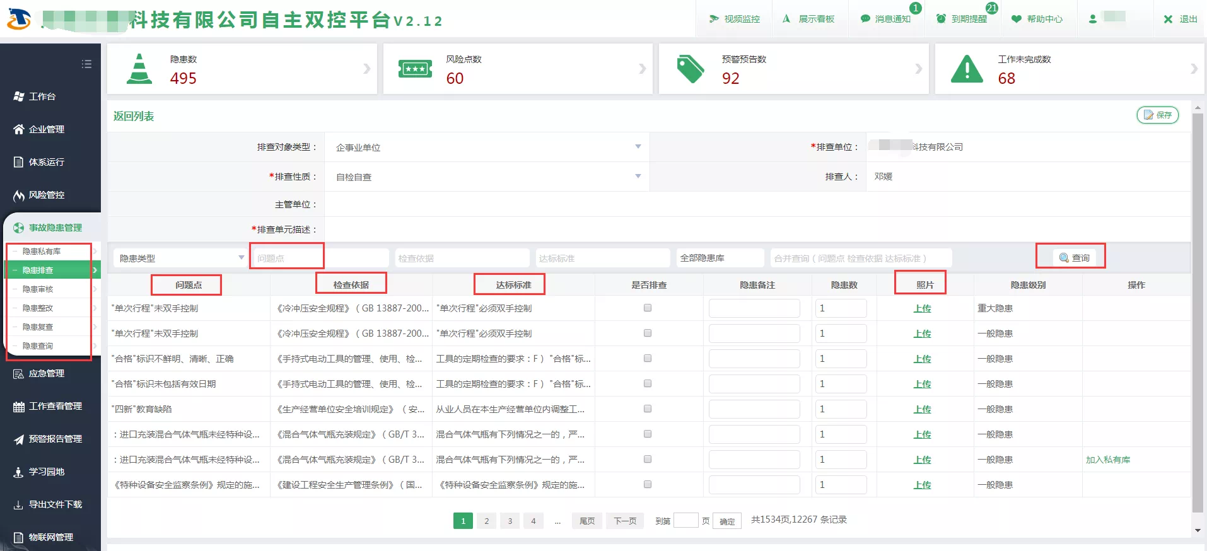1207x551 pixels.
Task: Open message notifications (消息通知) bubble icon
Action: (x=865, y=19)
